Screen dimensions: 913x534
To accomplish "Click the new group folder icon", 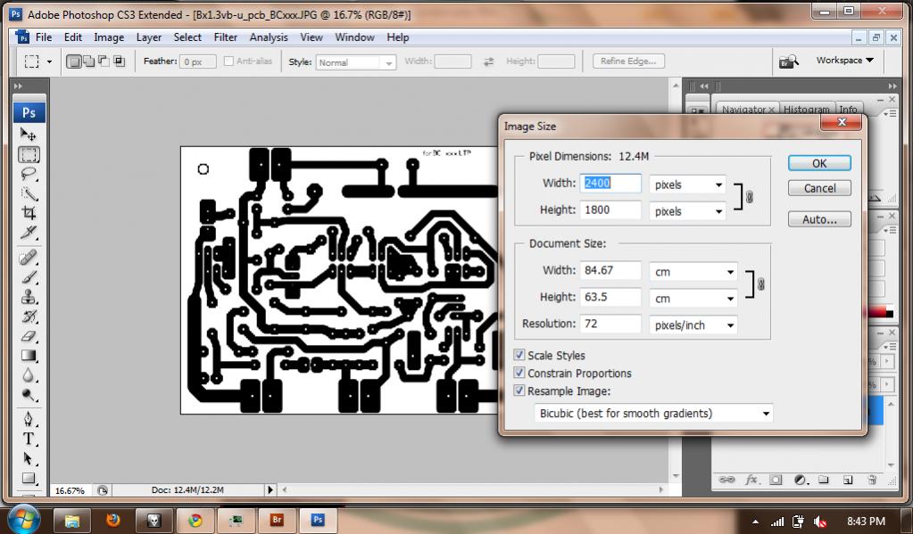I will coord(824,480).
